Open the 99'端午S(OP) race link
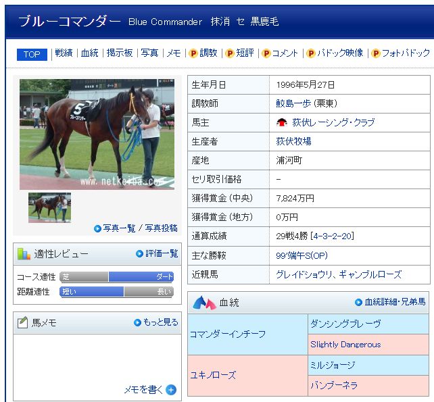Screen dimensions: 434x402 coord(302,255)
